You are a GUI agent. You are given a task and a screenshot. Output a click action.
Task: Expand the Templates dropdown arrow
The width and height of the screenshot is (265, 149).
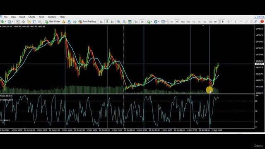click(166, 22)
